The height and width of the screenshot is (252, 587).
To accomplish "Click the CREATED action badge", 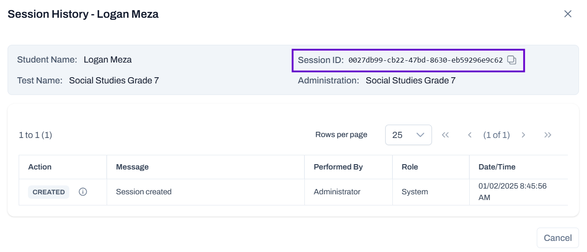I will pyautogui.click(x=48, y=192).
